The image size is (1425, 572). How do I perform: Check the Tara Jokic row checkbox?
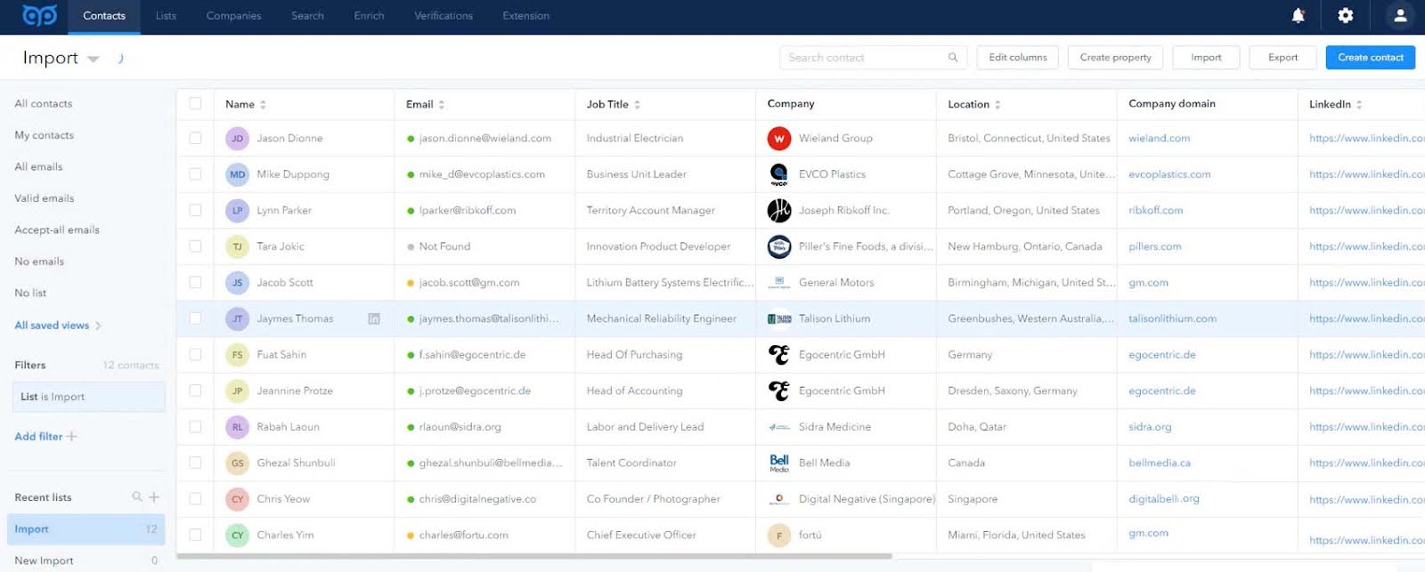195,246
